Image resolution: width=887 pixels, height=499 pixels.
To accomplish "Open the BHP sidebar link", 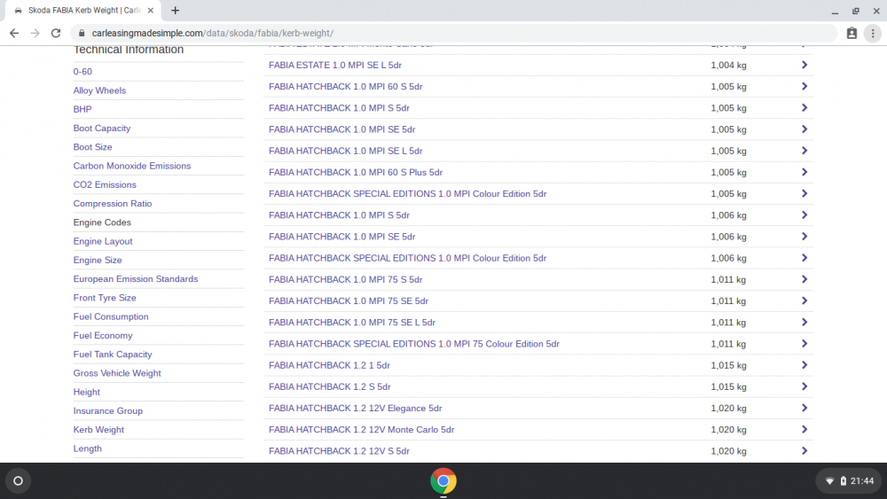I will coord(82,110).
